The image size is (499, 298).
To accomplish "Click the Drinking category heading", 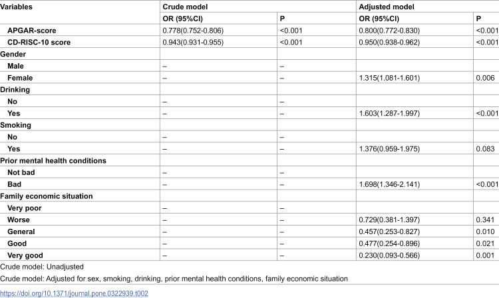I will [15, 90].
